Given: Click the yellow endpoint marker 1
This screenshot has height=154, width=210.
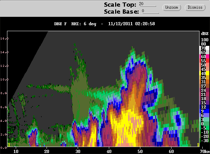Looking at the screenshot, I should [9, 145].
